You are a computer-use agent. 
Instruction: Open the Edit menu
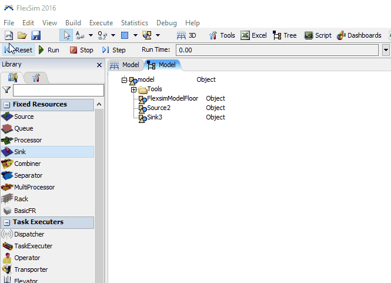(28, 23)
